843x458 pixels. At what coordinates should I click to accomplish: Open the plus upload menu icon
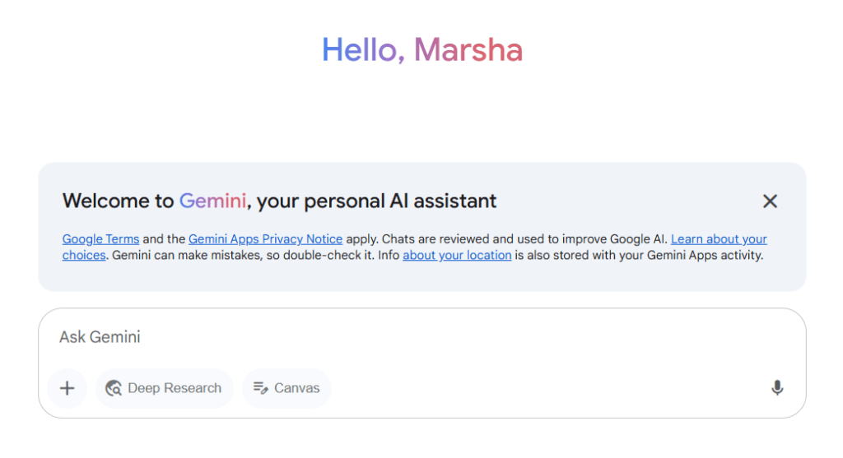pyautogui.click(x=68, y=388)
